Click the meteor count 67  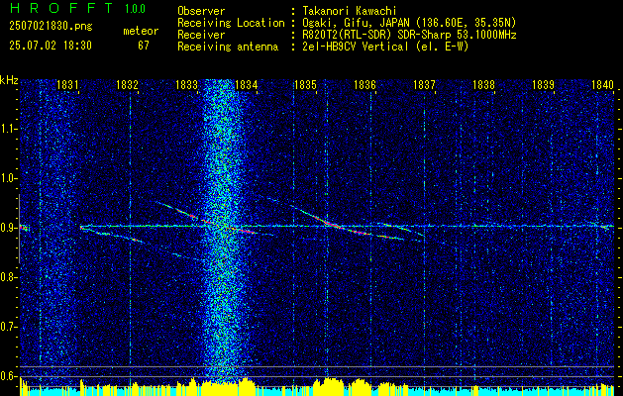pos(144,46)
